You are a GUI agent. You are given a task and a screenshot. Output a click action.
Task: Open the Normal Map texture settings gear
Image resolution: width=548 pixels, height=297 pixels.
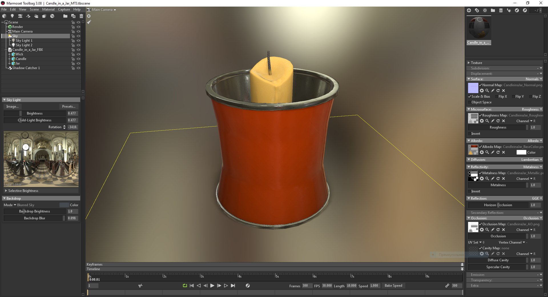pyautogui.click(x=482, y=91)
